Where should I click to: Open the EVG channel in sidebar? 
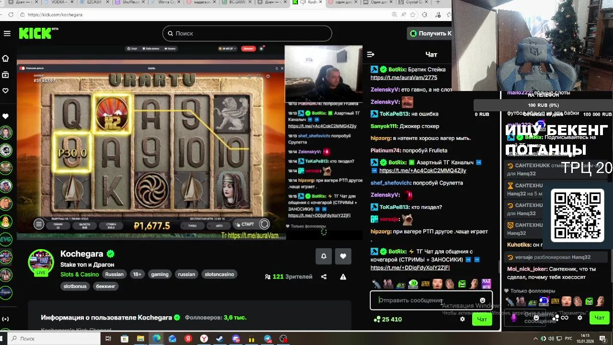6,239
